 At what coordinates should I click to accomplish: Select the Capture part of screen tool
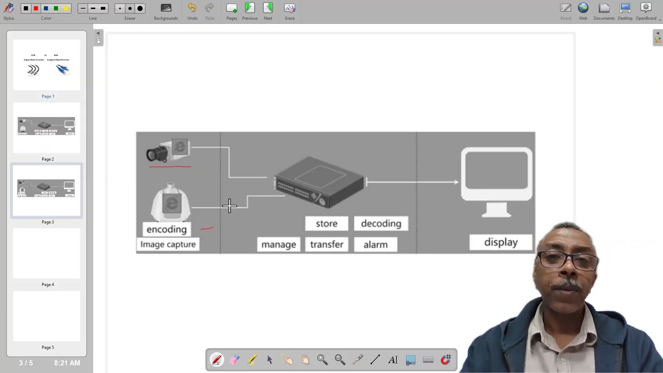(410, 360)
